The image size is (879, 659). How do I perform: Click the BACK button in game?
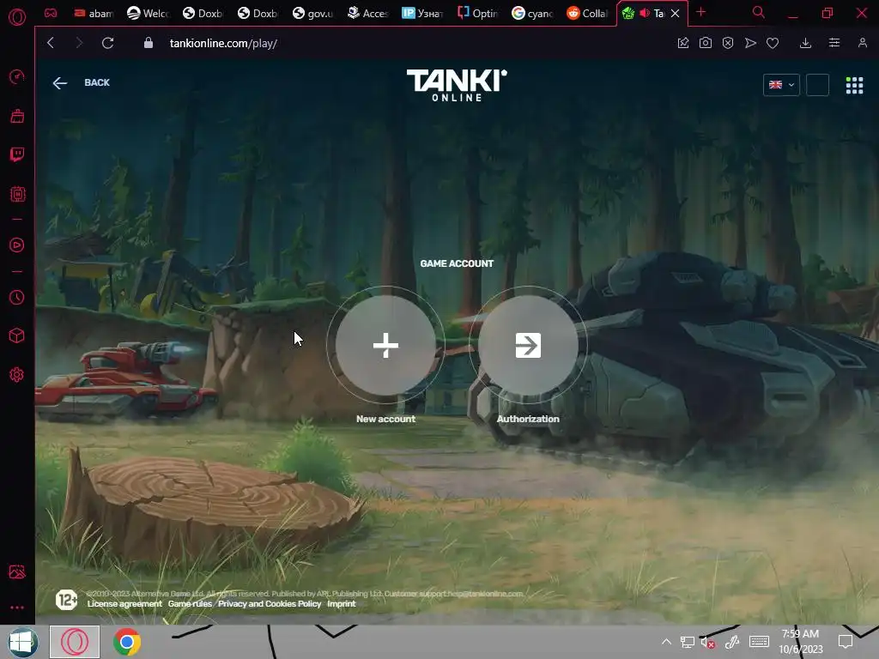(x=82, y=83)
